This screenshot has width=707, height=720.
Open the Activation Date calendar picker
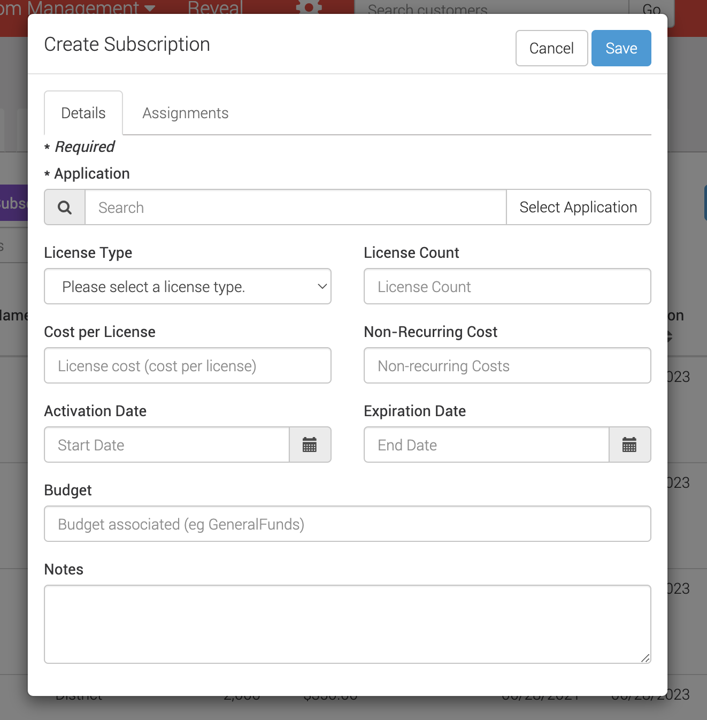[310, 445]
